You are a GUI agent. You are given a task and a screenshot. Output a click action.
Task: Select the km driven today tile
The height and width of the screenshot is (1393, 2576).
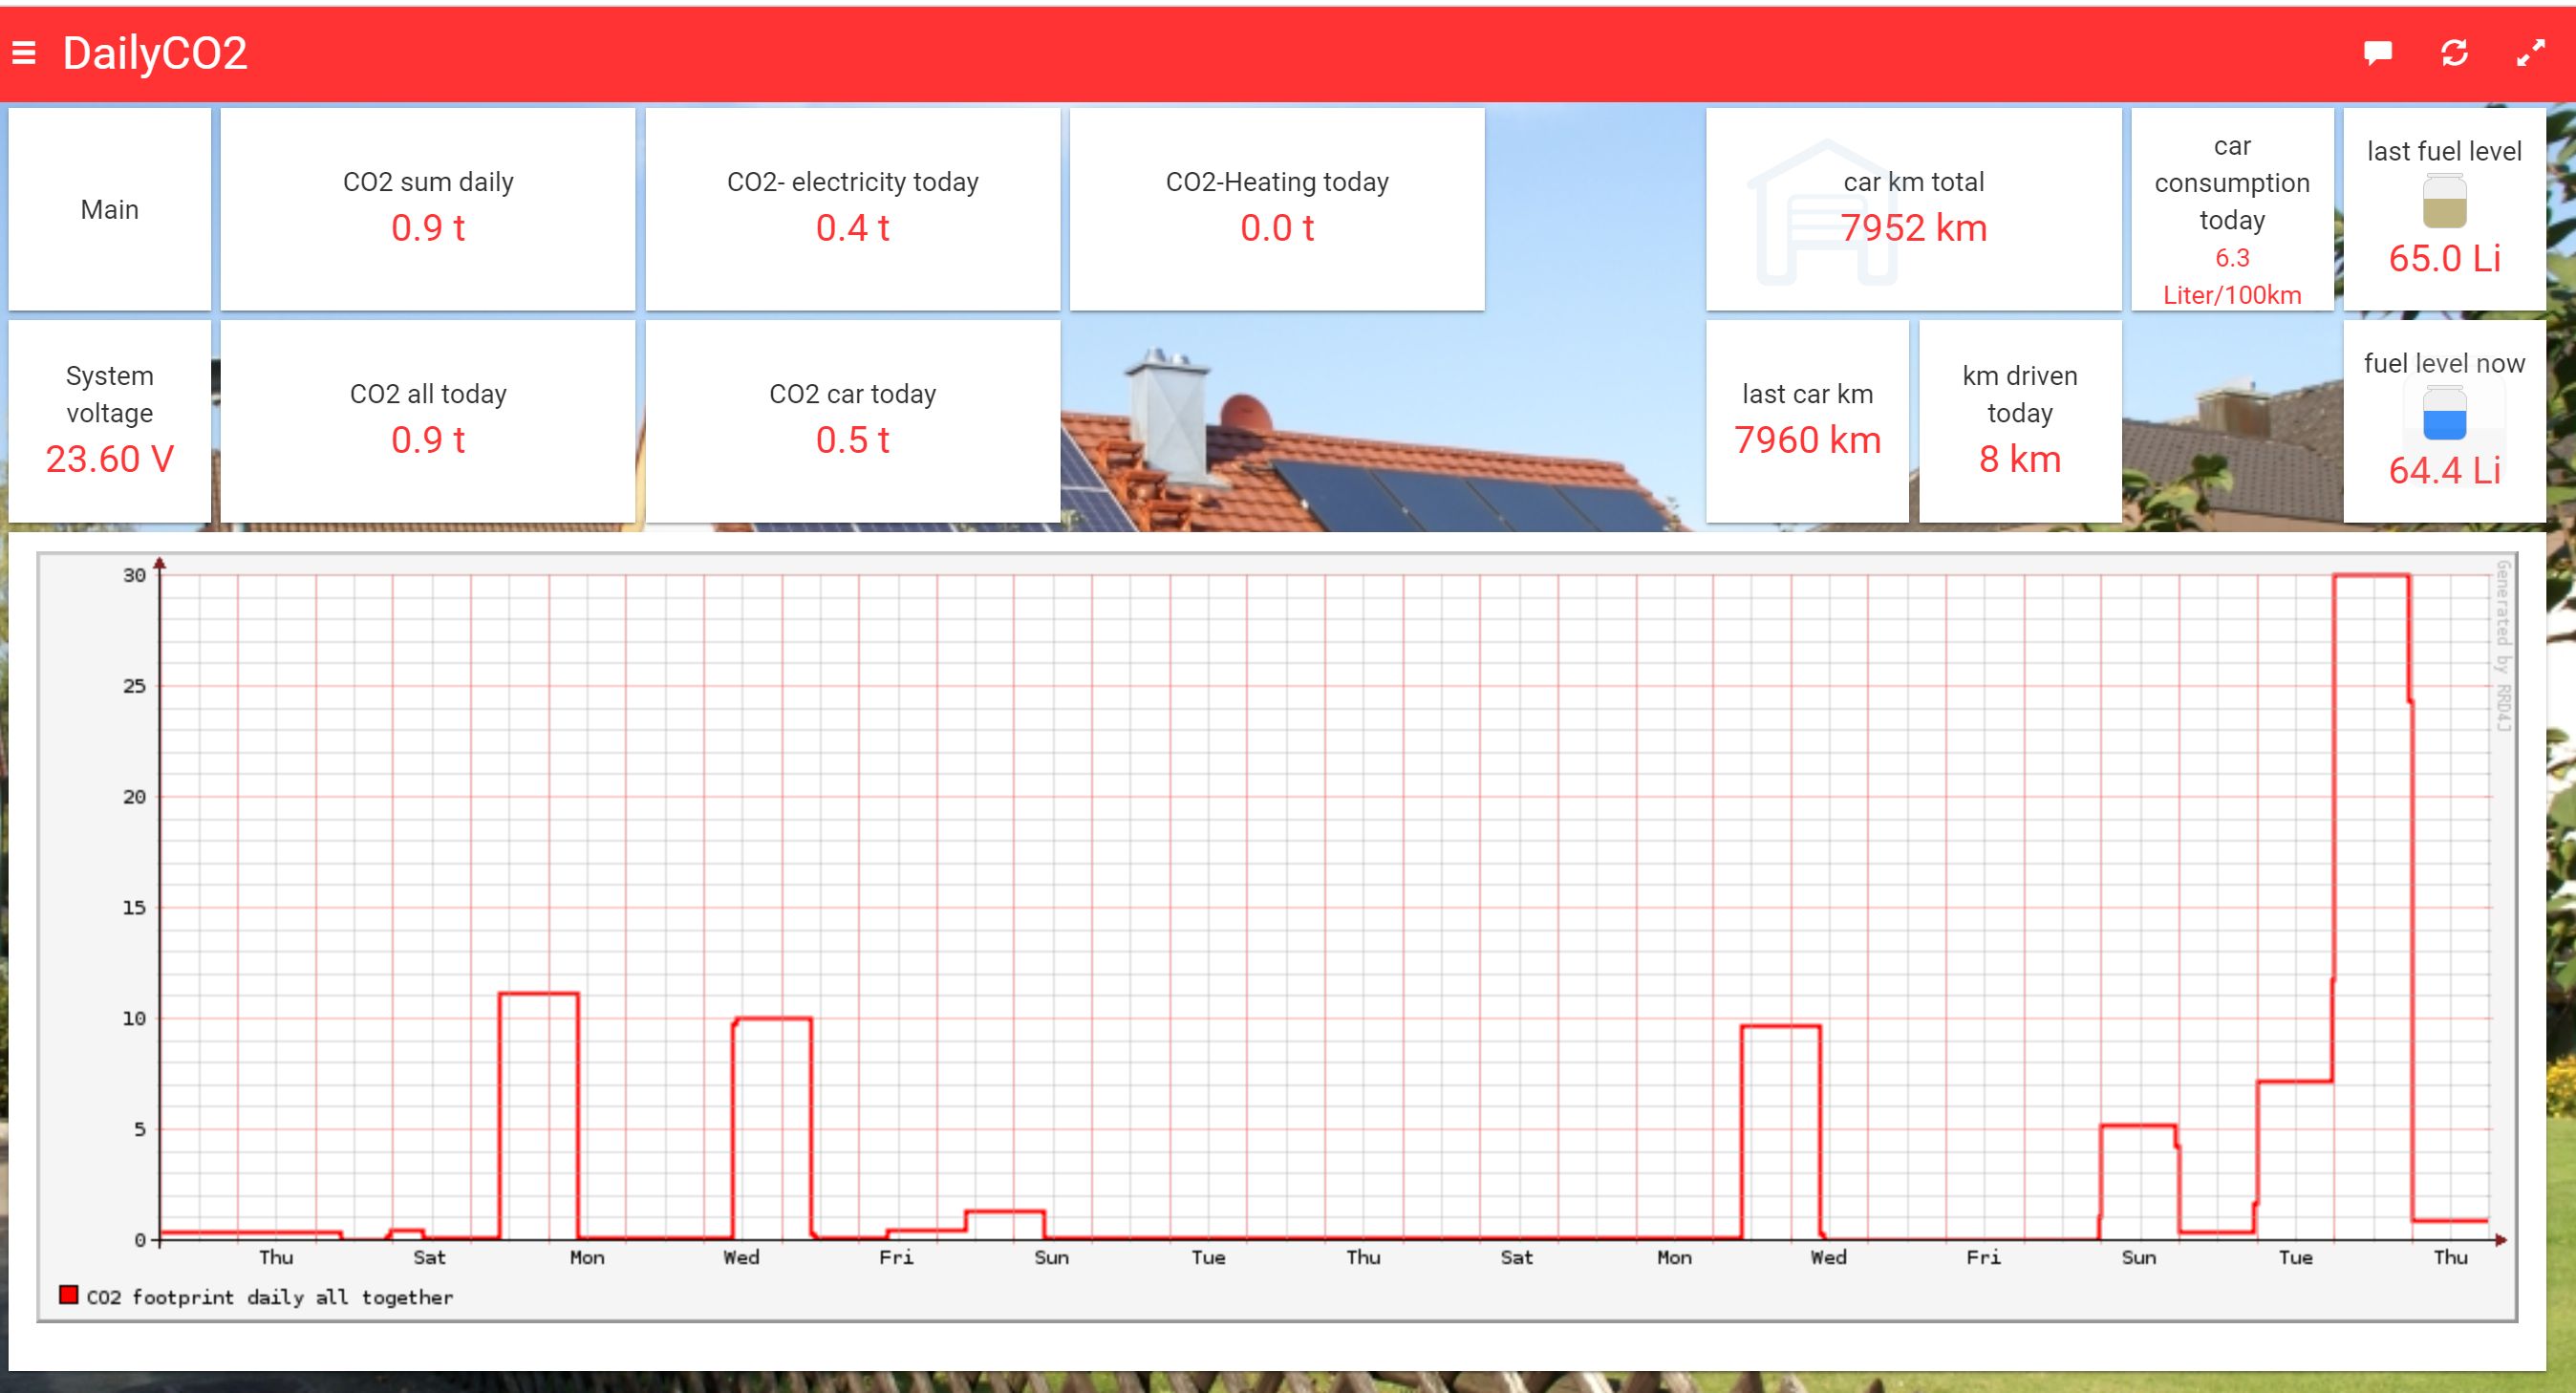(x=2019, y=421)
